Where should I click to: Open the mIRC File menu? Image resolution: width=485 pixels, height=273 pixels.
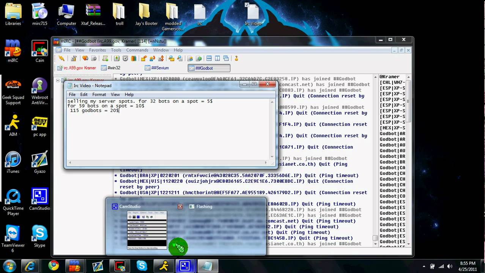[x=67, y=50]
